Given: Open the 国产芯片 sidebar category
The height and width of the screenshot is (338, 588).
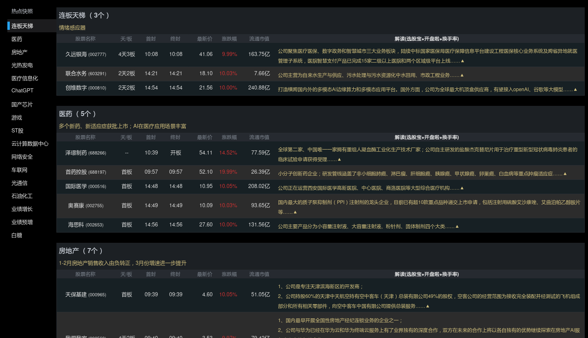Looking at the screenshot, I should pos(22,105).
